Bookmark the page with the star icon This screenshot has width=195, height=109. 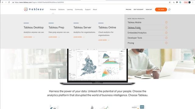[170, 2]
